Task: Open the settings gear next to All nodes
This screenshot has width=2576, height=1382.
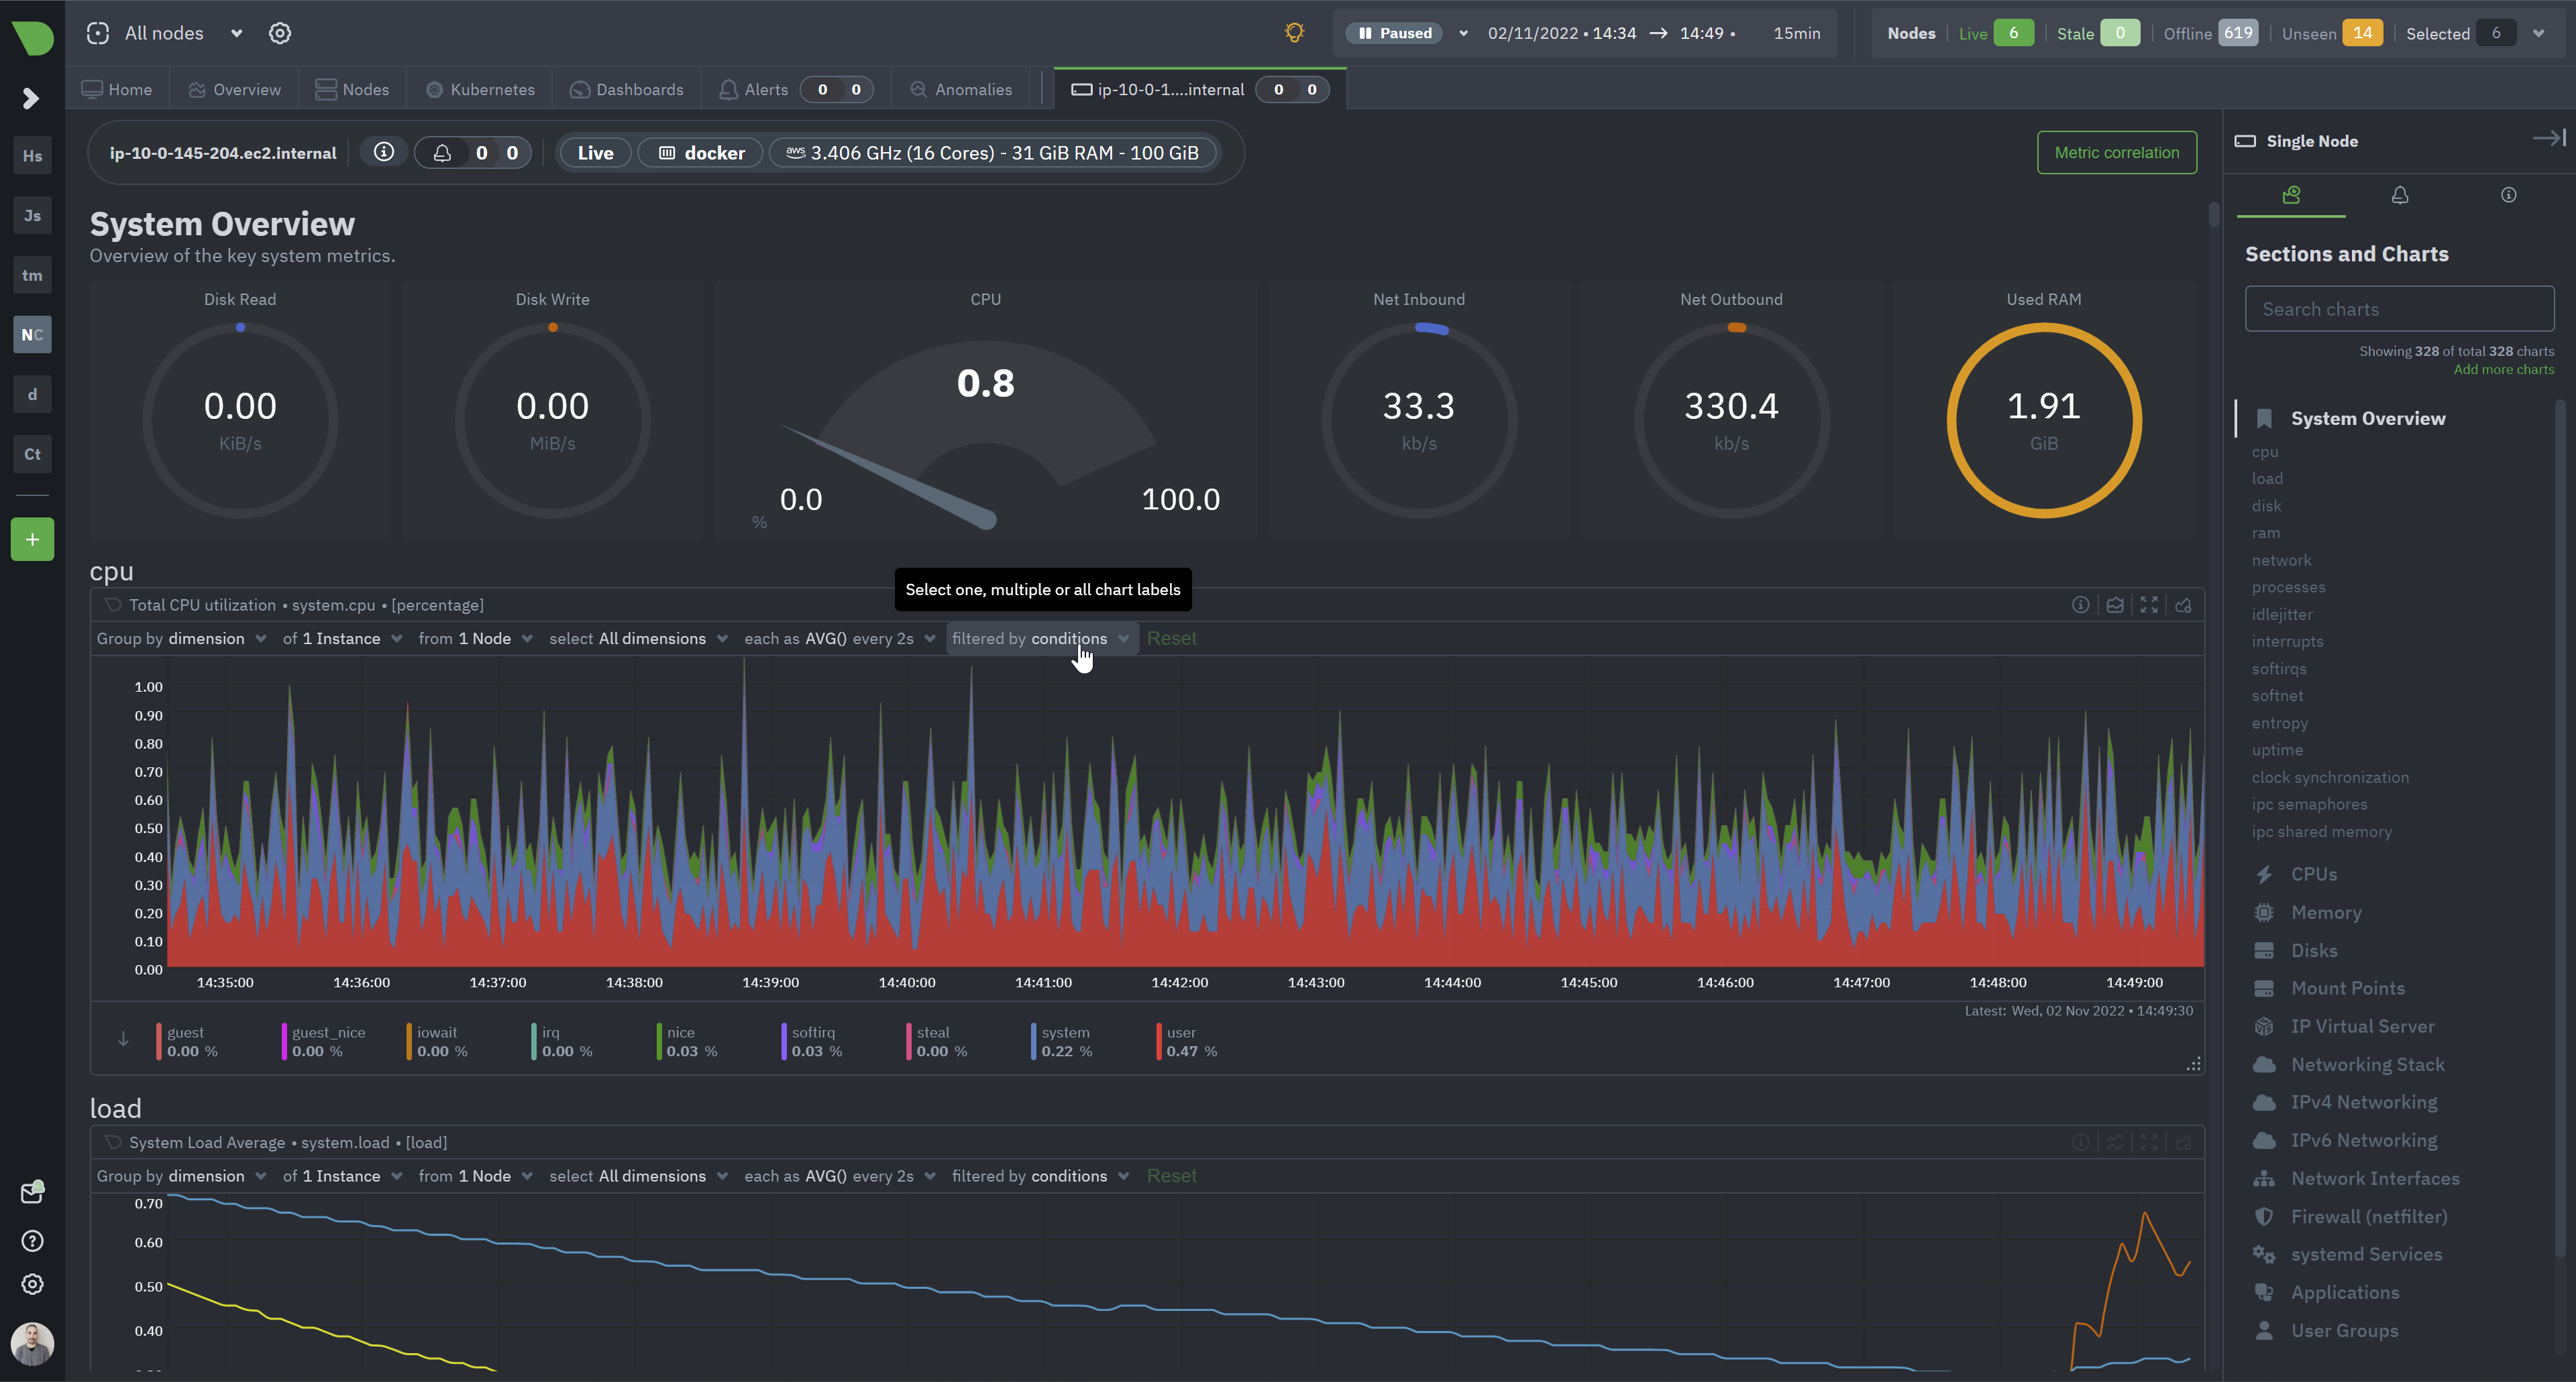Action: (280, 33)
